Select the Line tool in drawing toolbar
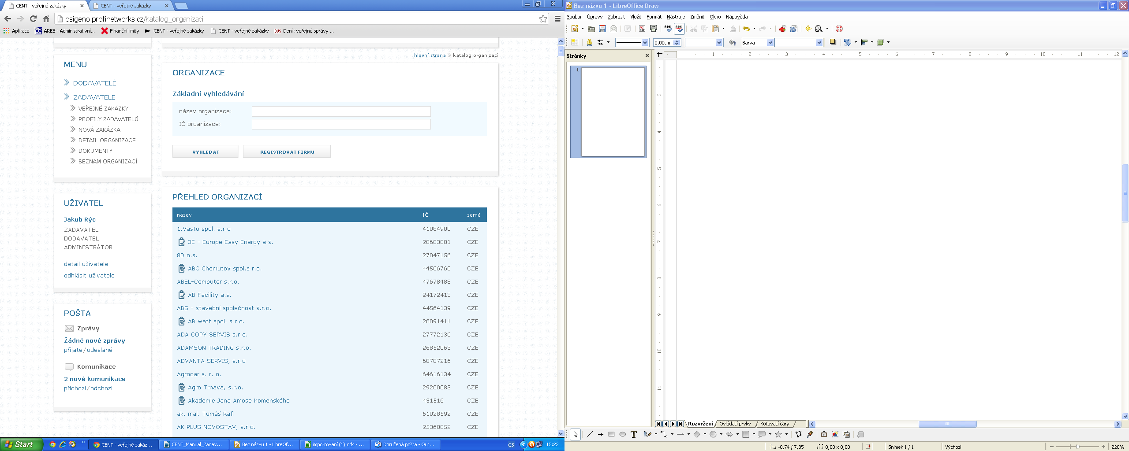 (x=590, y=434)
